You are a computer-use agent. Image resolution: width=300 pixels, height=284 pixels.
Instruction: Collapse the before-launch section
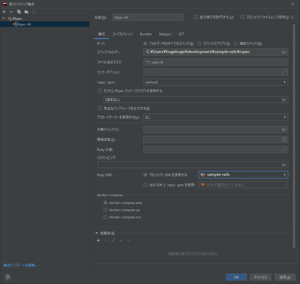tap(97, 233)
